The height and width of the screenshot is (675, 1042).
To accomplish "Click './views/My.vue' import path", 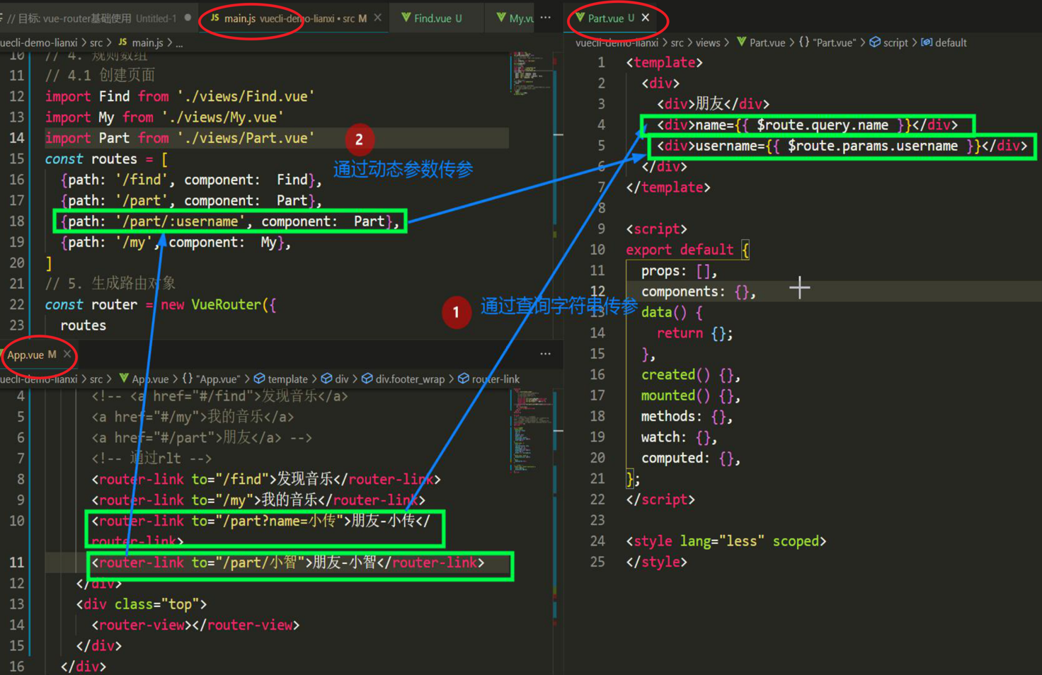I will click(223, 117).
